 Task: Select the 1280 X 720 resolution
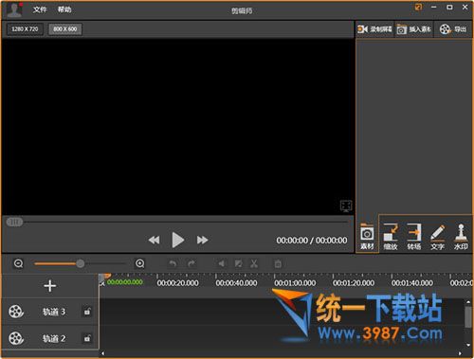tap(25, 29)
